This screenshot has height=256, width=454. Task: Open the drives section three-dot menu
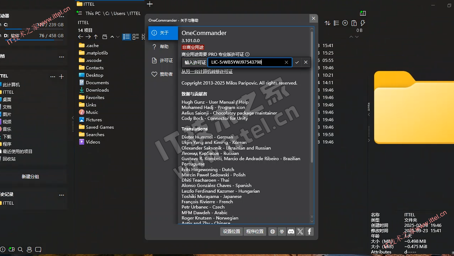pos(61,16)
